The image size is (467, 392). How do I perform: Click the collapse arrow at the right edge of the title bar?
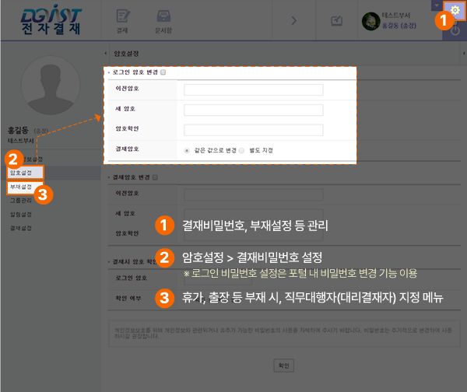pos(464,54)
